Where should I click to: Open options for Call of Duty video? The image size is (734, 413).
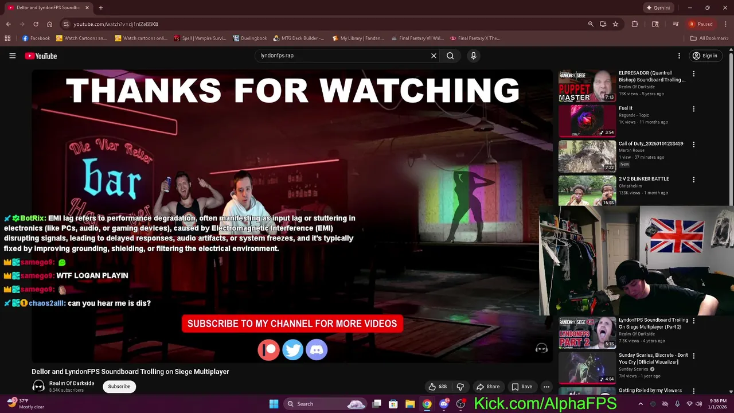[693, 145]
